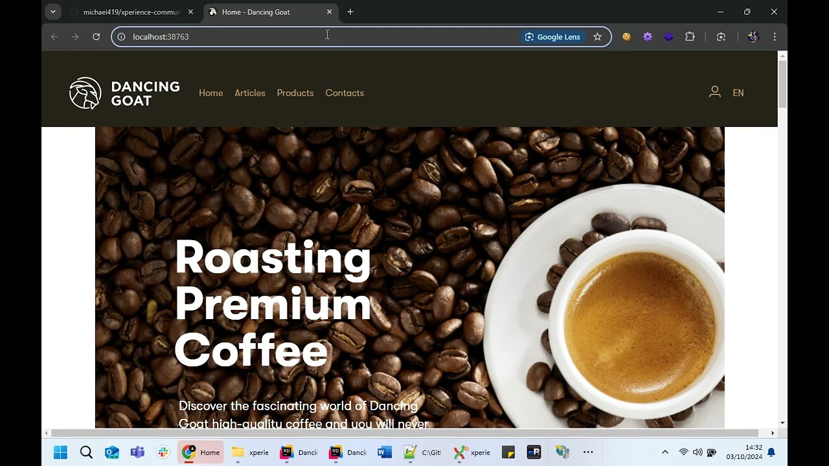Open Sticky Notes from the taskbar
The width and height of the screenshot is (829, 466).
(x=508, y=452)
